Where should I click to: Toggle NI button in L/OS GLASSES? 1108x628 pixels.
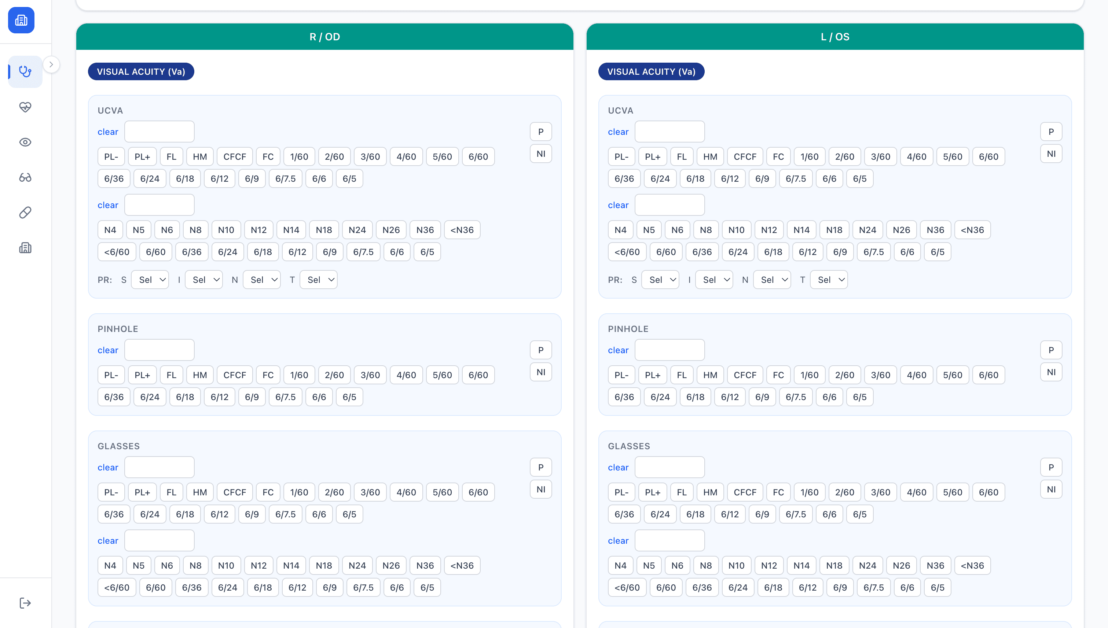coord(1051,490)
